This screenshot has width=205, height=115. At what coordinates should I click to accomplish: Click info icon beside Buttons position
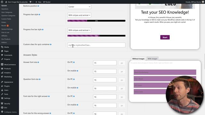[38, 6]
